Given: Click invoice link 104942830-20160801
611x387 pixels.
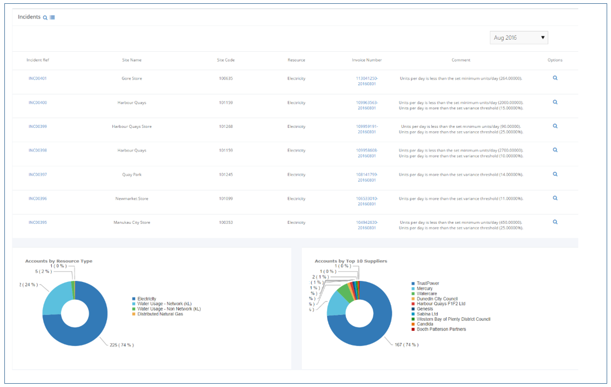Looking at the screenshot, I should [367, 225].
